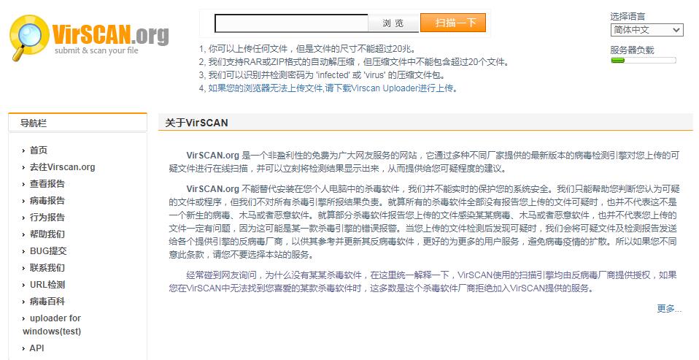699x360 pixels.
Task: Click the 服务器负载 server load progress bar
Action: (644, 60)
